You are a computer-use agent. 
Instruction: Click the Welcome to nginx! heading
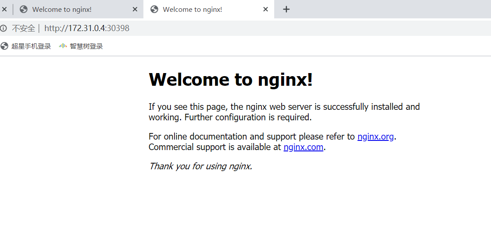click(x=231, y=79)
